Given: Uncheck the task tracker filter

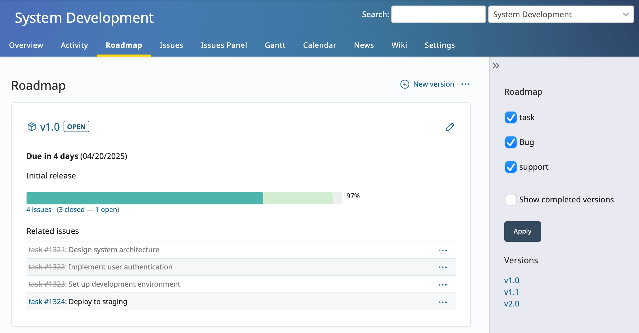Looking at the screenshot, I should [x=510, y=118].
